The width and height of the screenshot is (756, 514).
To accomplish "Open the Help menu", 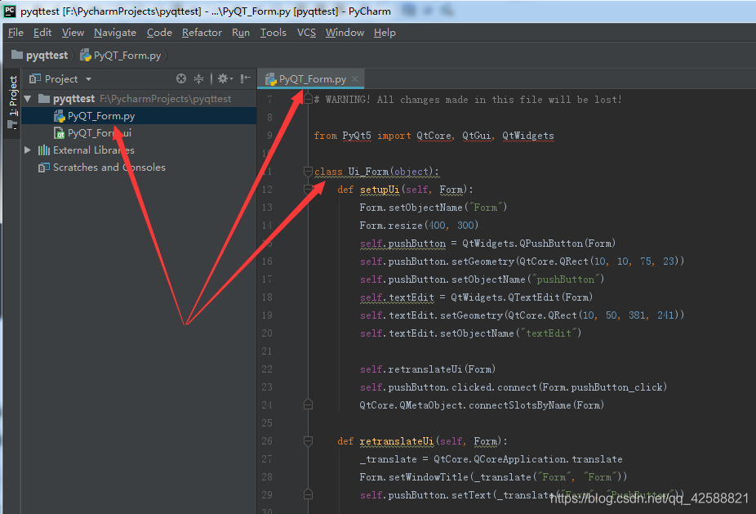I will 385,33.
